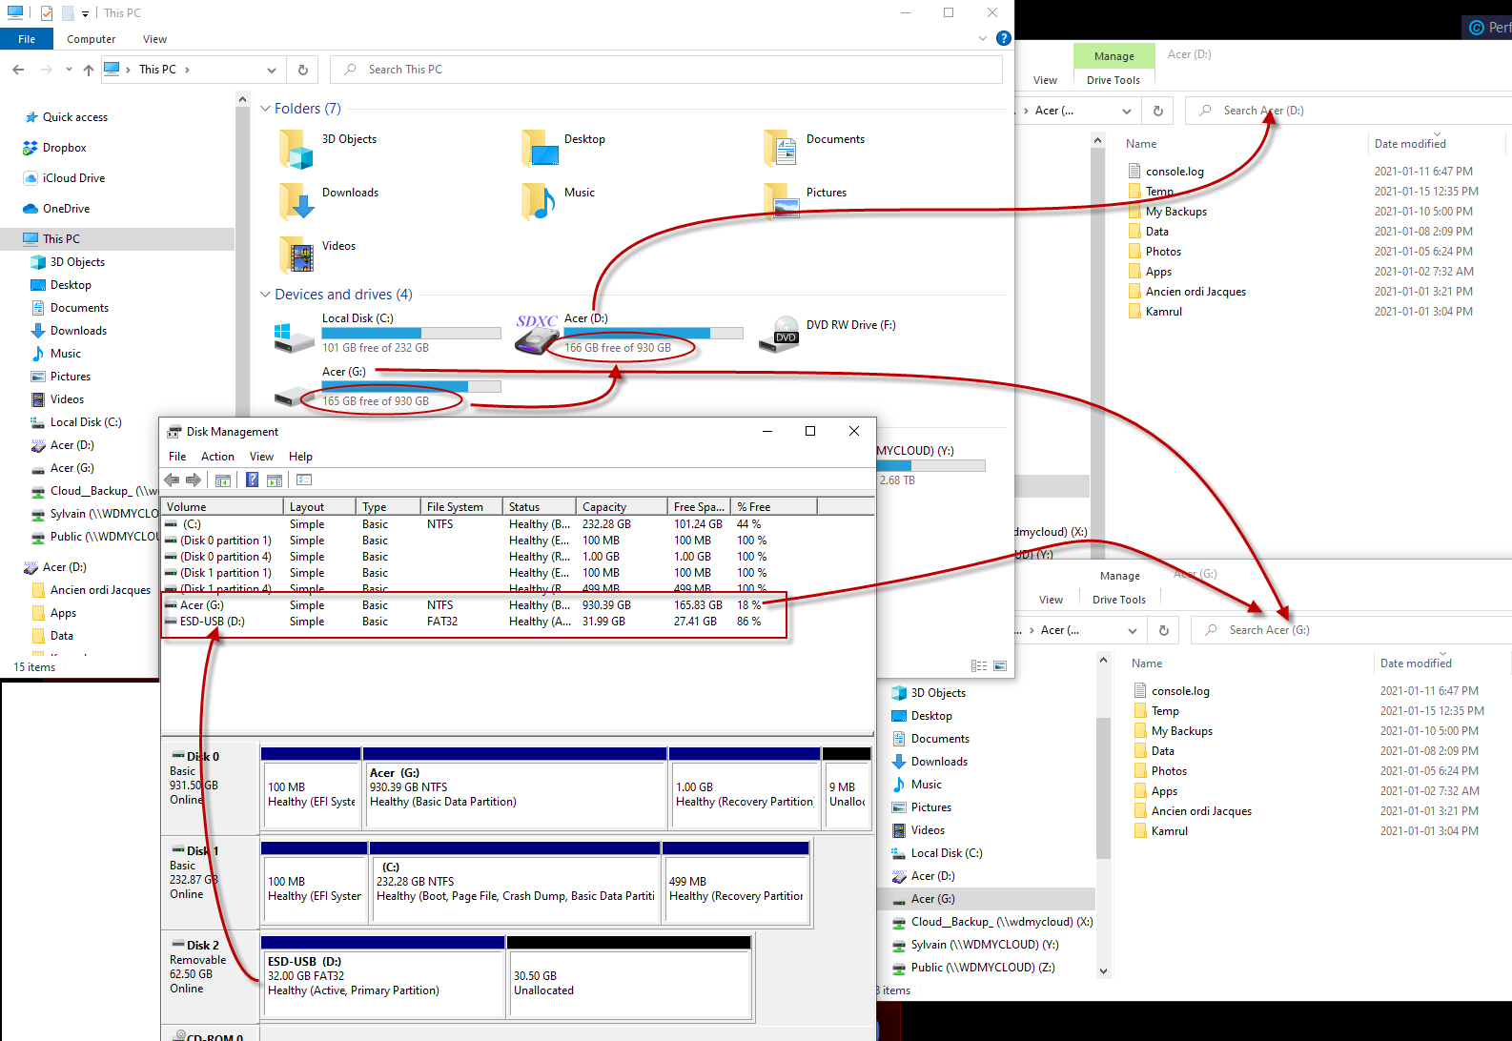Open Desktop folder icon under Folders

coord(539,148)
